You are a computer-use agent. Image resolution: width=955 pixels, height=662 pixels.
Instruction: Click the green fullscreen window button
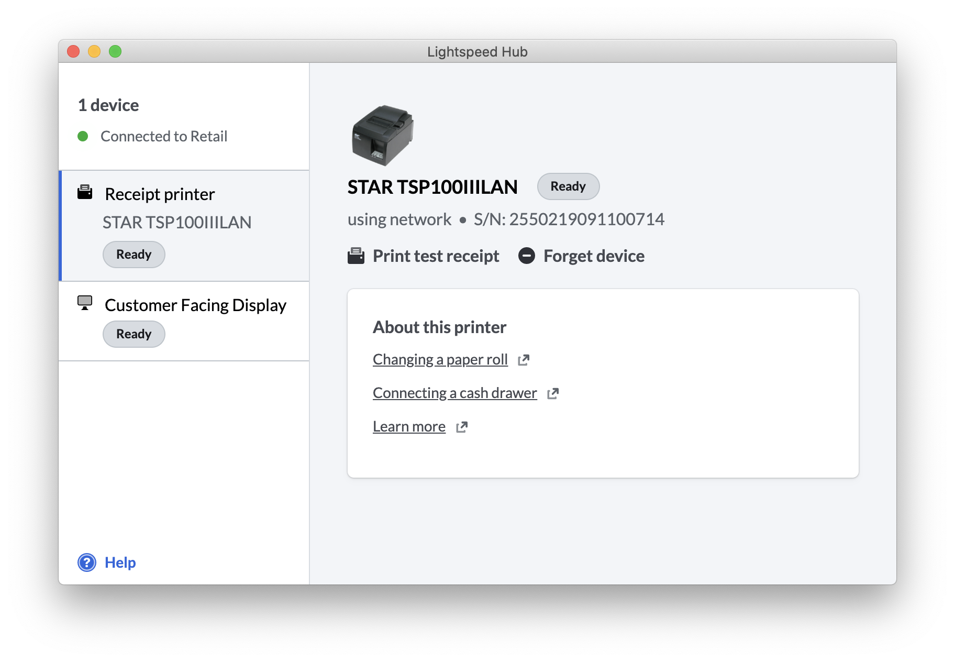(x=115, y=51)
